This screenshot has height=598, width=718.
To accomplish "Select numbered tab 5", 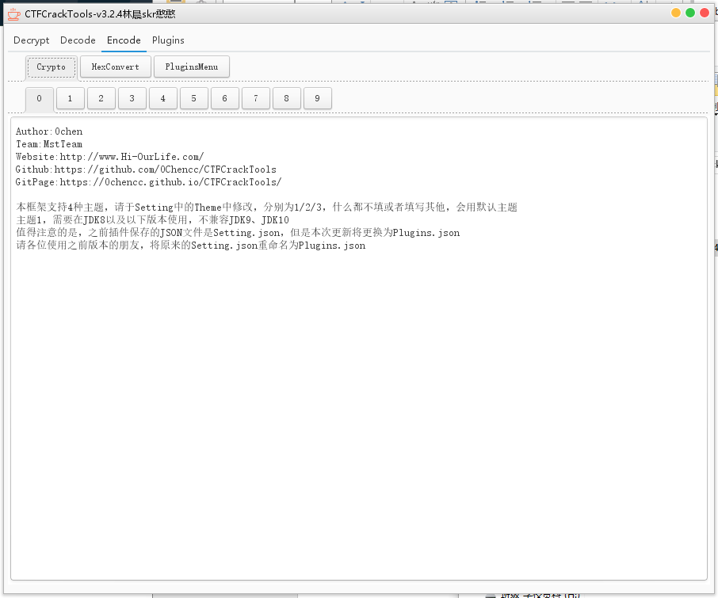I will [x=193, y=98].
